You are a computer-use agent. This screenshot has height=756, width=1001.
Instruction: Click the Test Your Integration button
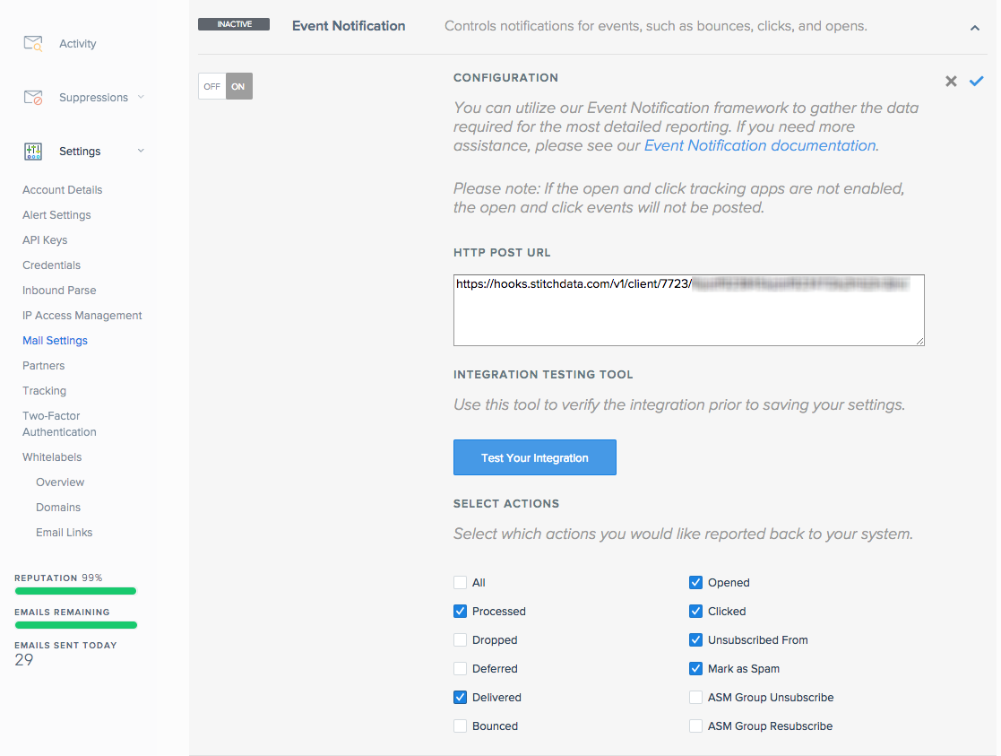point(534,457)
